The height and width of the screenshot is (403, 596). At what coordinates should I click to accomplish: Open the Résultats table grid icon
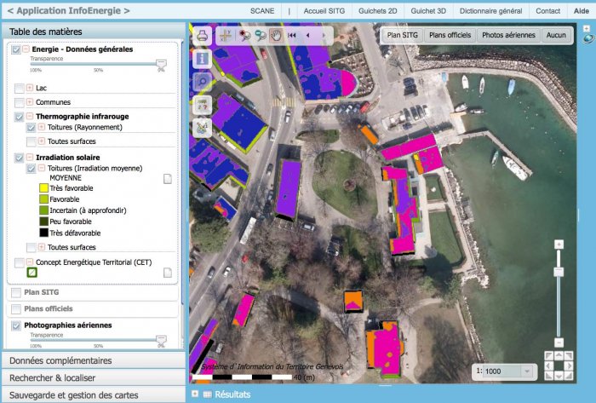[207, 394]
